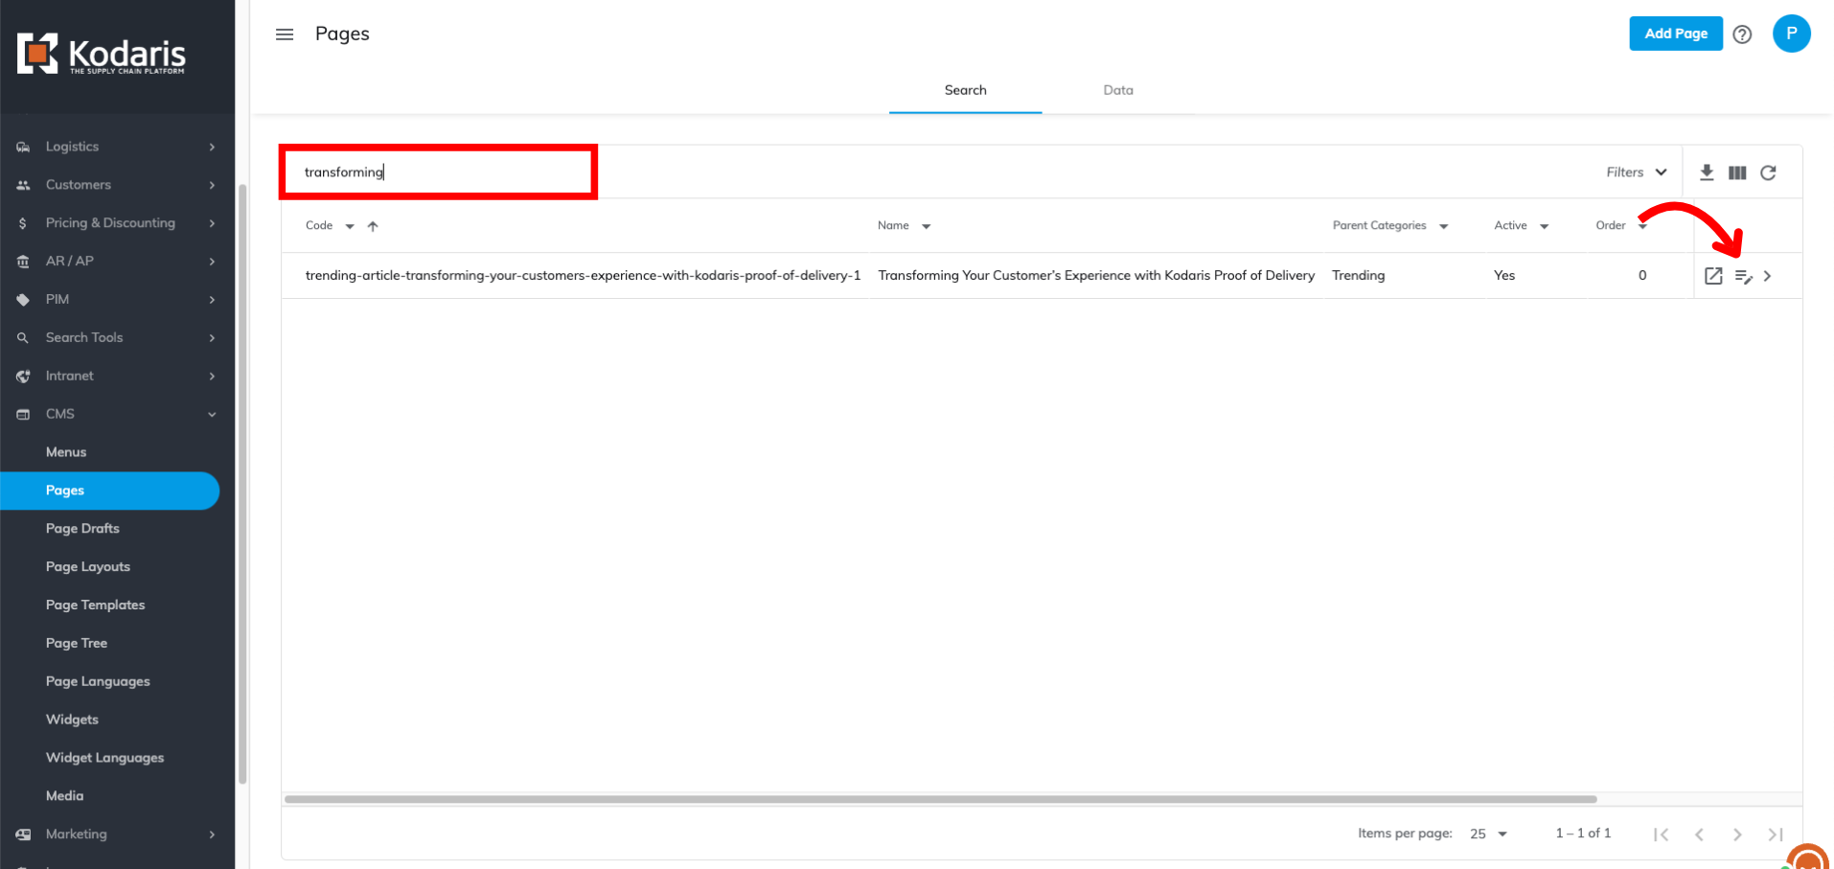This screenshot has height=869, width=1834.
Task: Go to next page pagination icon
Action: click(1737, 835)
